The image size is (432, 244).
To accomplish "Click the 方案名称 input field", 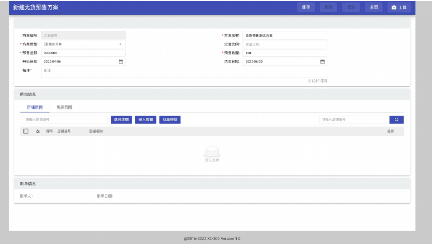I will [285, 36].
